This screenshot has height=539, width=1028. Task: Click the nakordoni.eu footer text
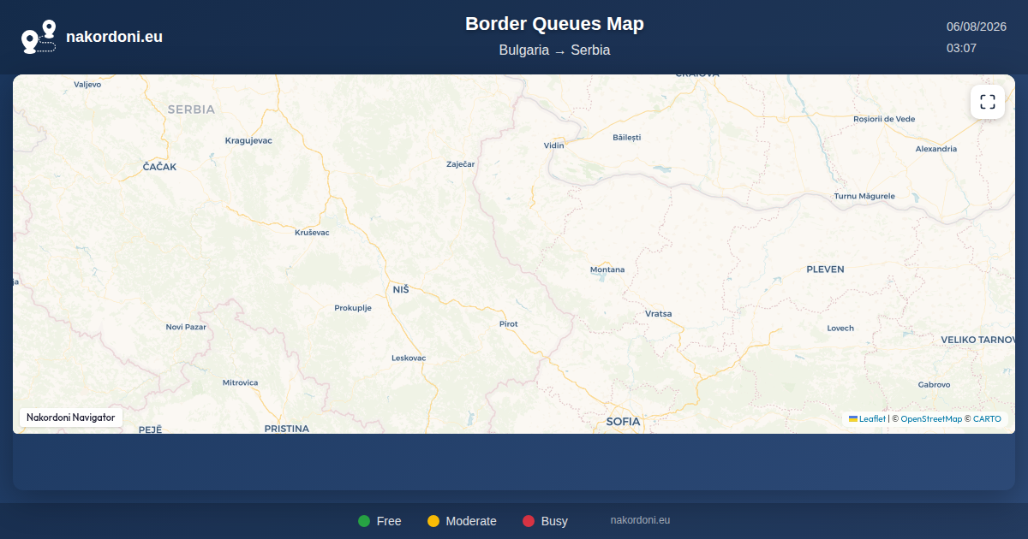pos(640,520)
